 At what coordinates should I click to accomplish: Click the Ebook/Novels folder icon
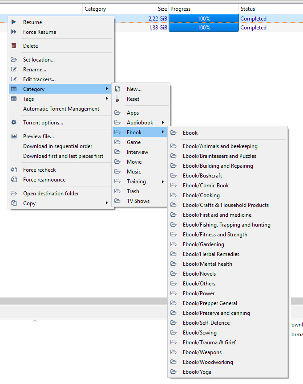(174, 273)
